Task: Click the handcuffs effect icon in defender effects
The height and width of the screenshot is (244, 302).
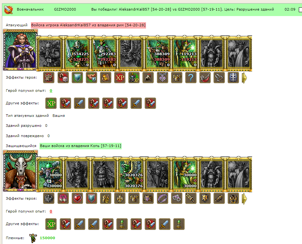Action: [177, 198]
